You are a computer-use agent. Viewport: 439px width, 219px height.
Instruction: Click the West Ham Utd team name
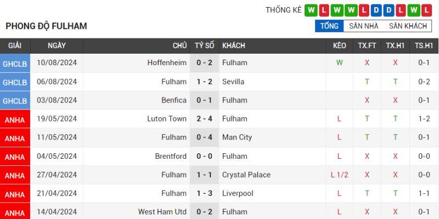click(162, 212)
